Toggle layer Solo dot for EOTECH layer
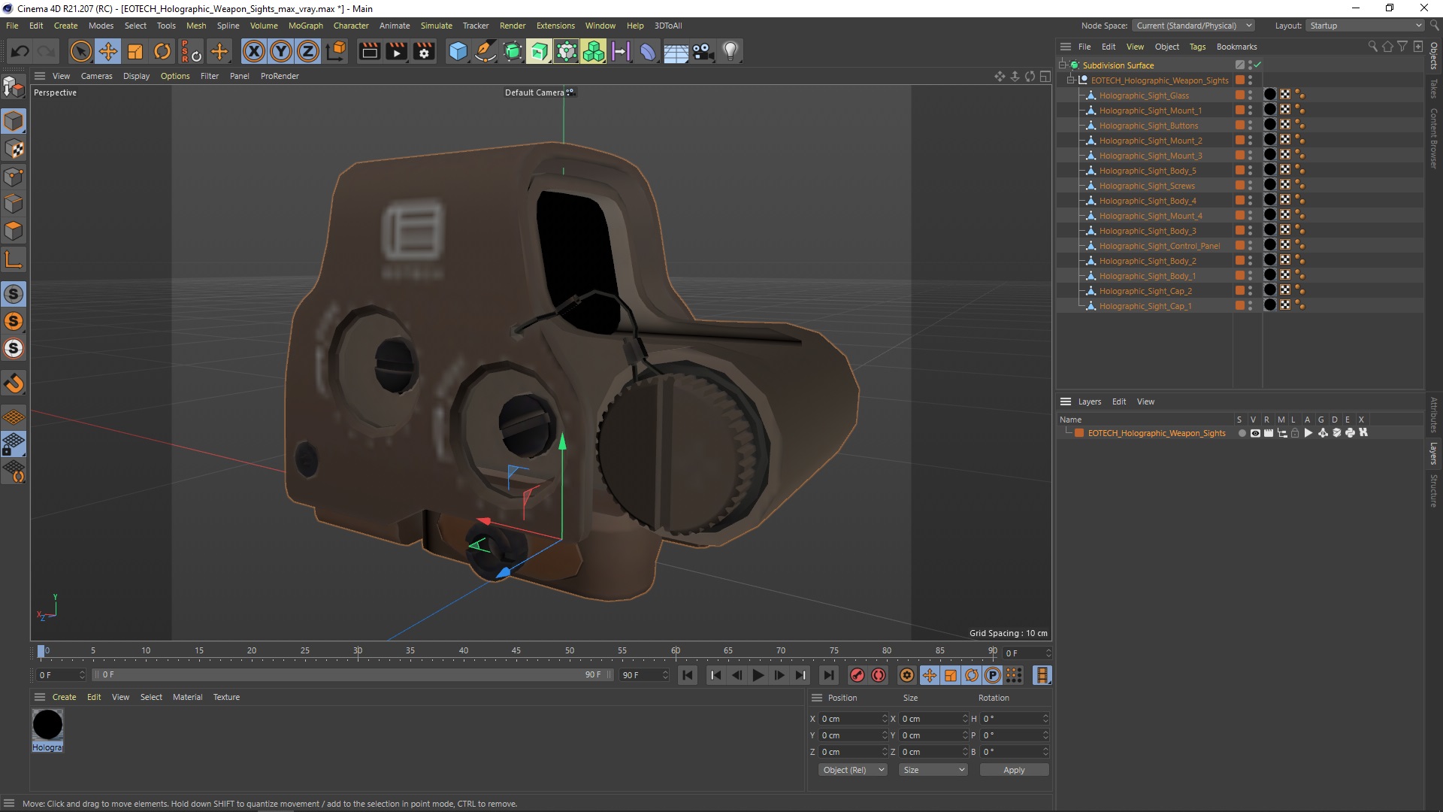The height and width of the screenshot is (812, 1443). [1242, 433]
